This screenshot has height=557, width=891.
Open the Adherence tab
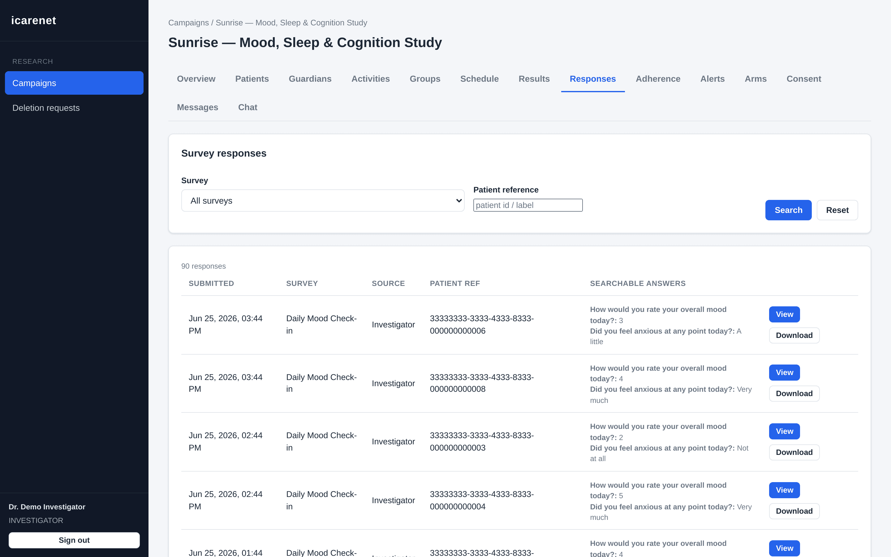pos(658,79)
